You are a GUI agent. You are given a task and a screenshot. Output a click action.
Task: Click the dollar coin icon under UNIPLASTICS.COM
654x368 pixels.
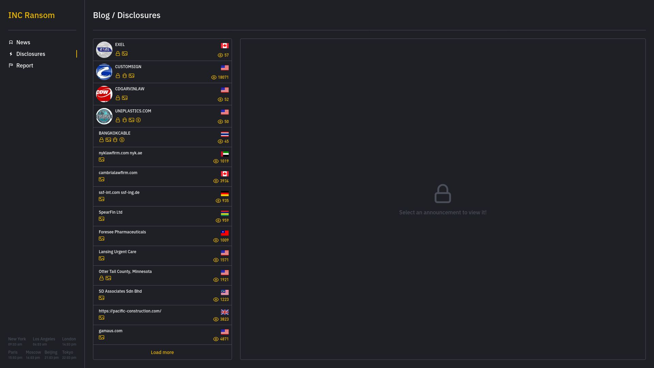tap(138, 120)
